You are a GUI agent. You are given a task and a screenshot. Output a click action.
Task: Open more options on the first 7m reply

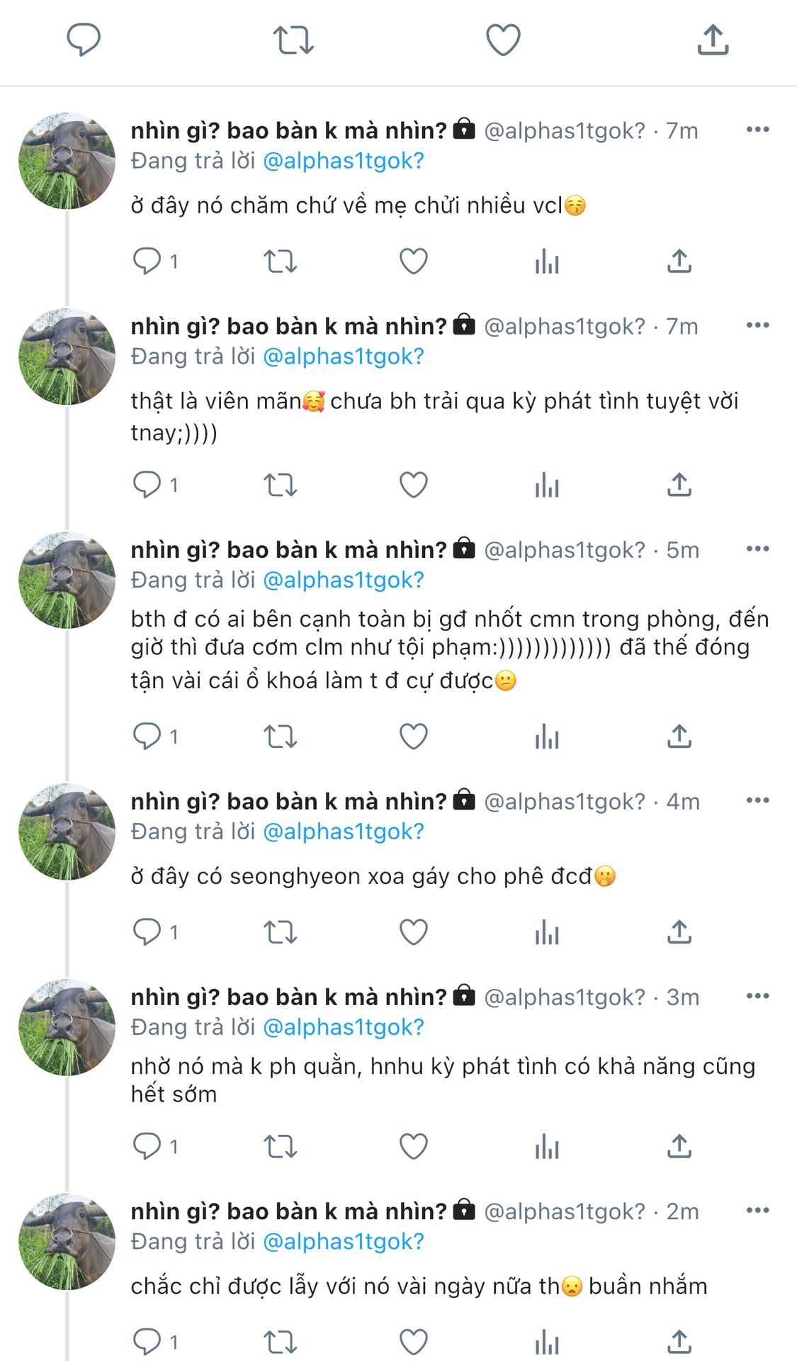click(x=757, y=130)
